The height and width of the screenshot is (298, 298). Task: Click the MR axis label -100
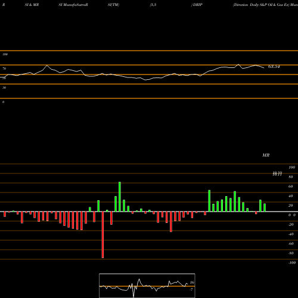pos(292,263)
